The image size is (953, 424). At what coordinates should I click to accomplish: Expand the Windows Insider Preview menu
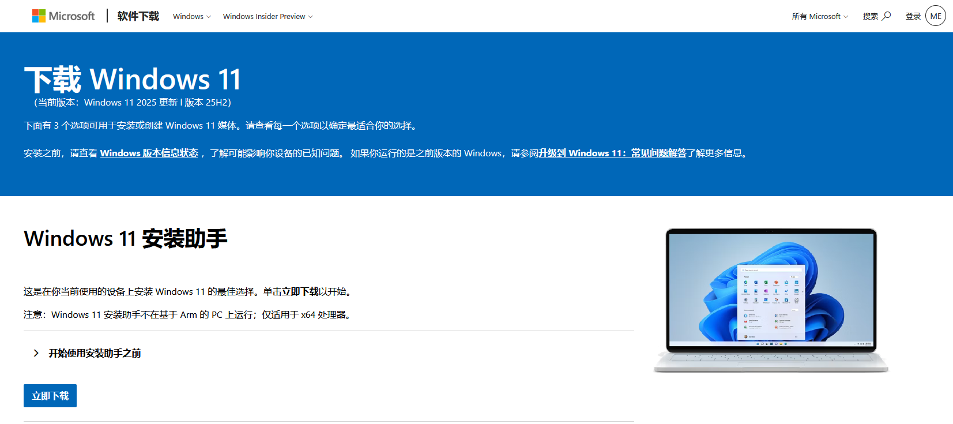[x=268, y=16]
